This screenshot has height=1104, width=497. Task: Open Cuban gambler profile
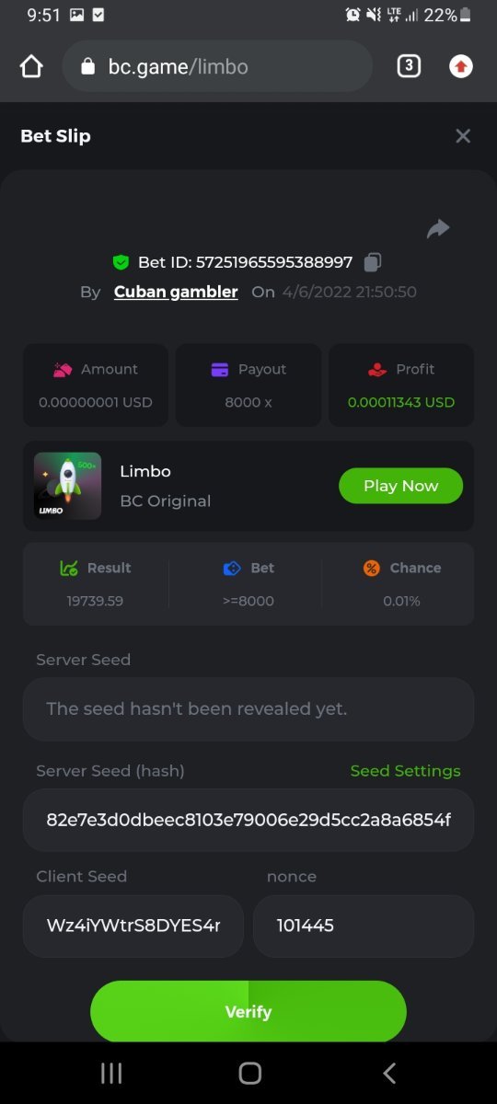pos(176,292)
